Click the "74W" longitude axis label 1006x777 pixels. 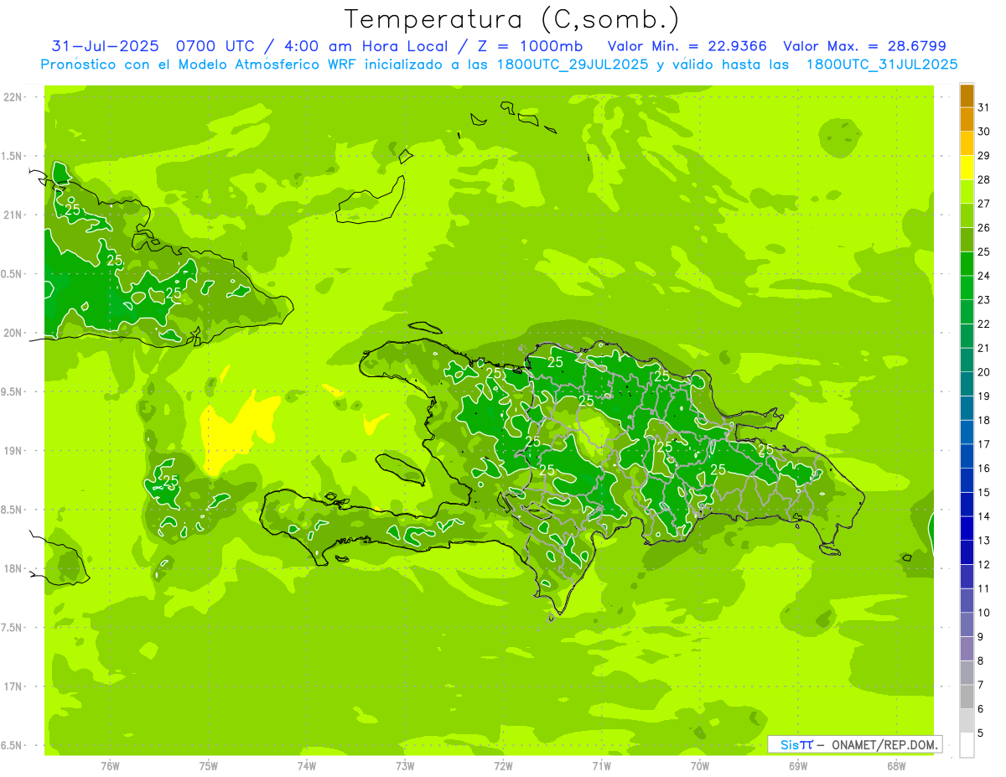pyautogui.click(x=307, y=765)
